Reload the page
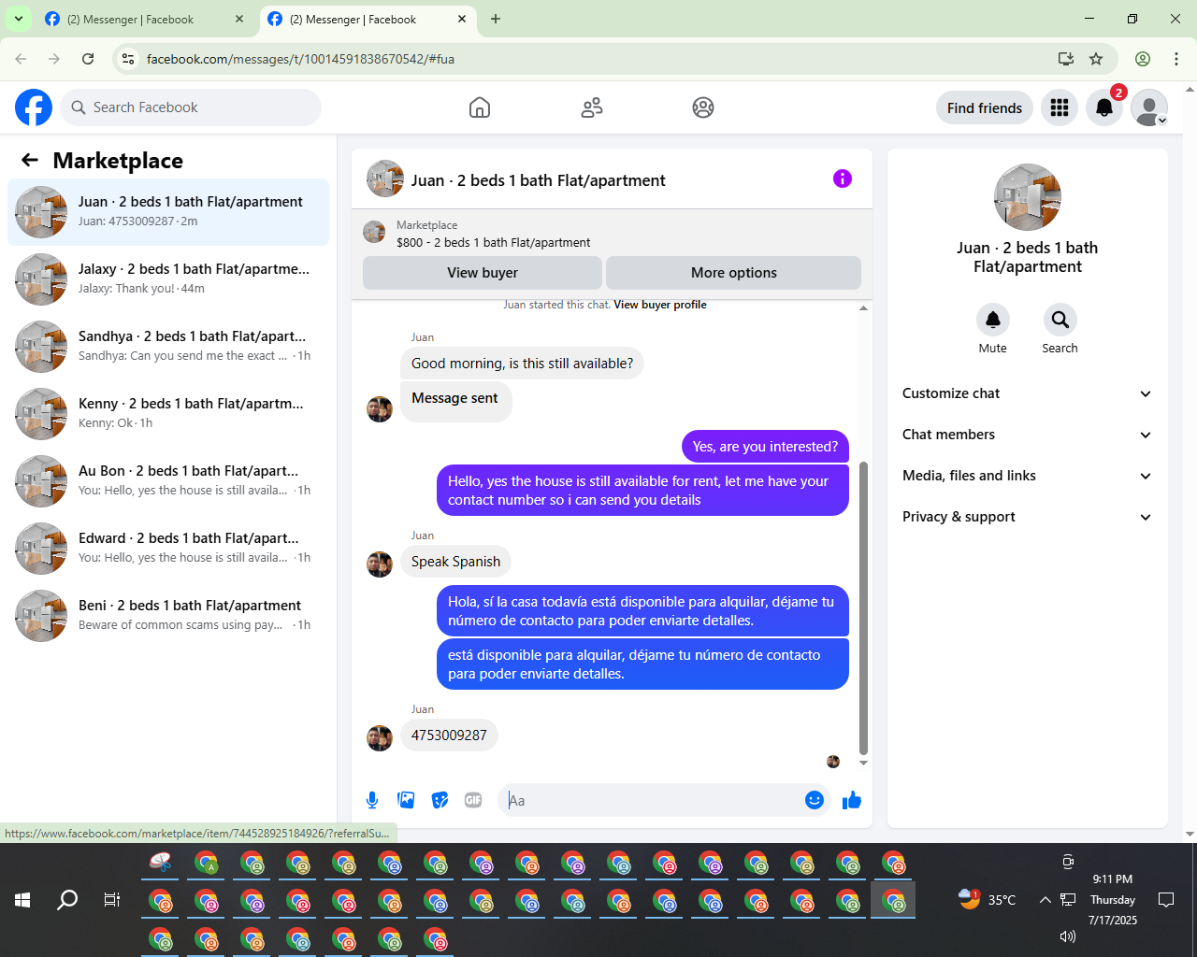The image size is (1197, 957). point(88,59)
